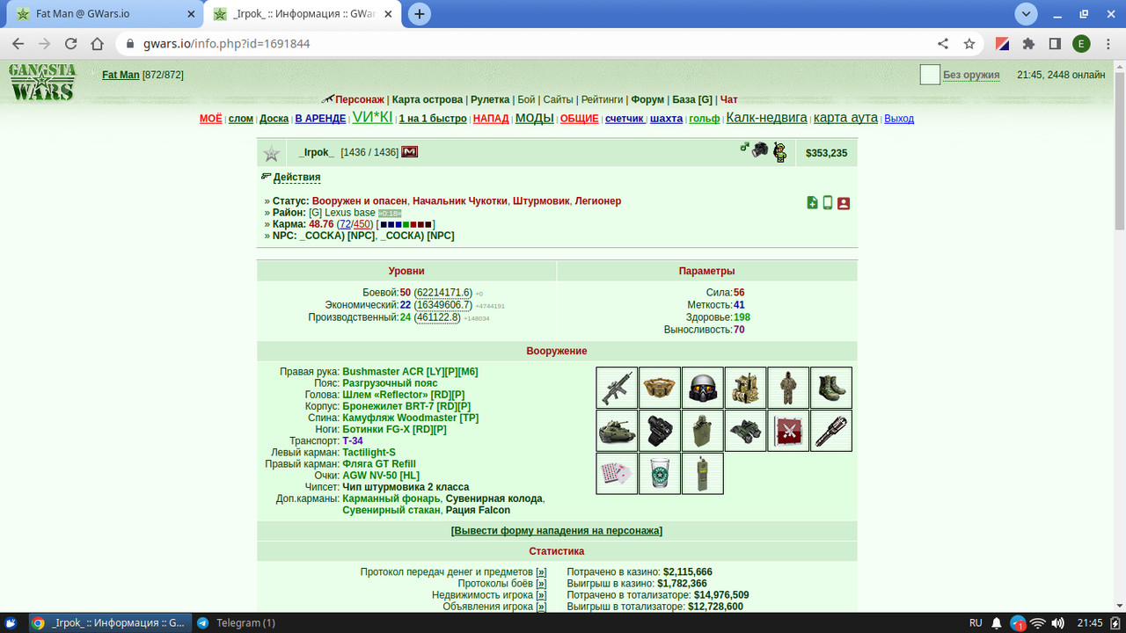The height and width of the screenshot is (633, 1126).
Task: Bookmark this page with the star icon
Action: 969,44
